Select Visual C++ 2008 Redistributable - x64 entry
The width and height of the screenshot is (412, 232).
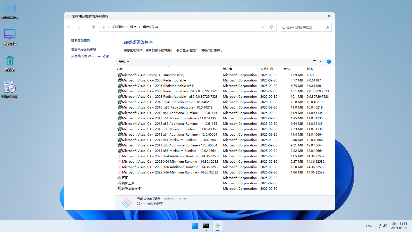[x=223, y=91]
